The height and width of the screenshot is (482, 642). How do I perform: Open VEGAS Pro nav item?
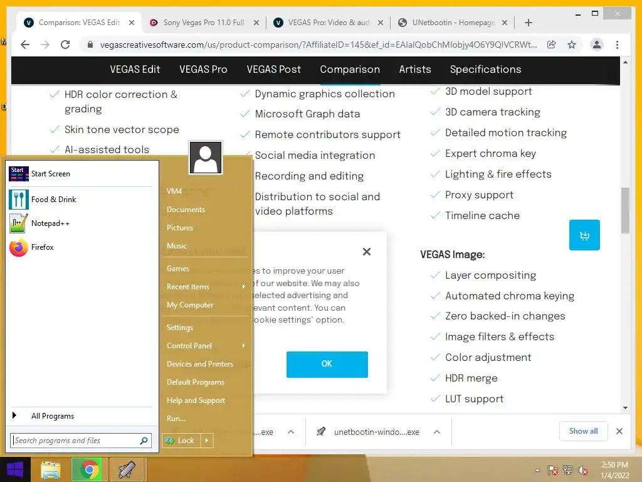tap(203, 69)
